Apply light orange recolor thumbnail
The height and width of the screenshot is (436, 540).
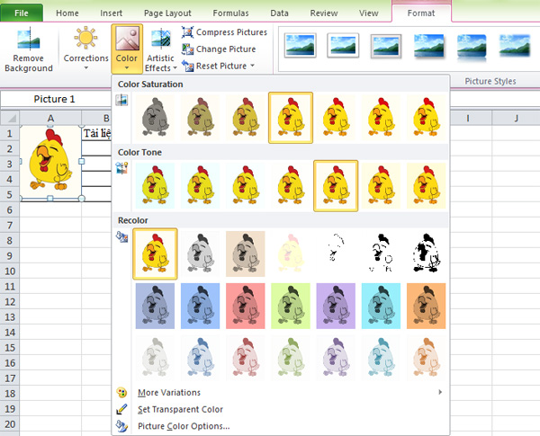[x=426, y=358]
